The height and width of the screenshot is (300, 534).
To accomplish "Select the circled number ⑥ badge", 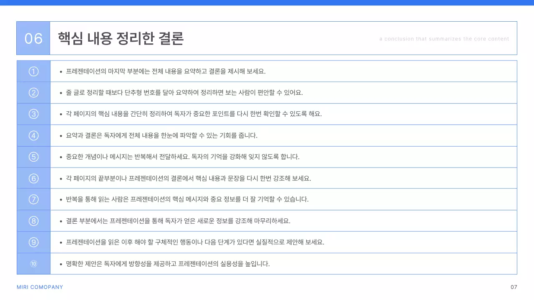I will (33, 178).
